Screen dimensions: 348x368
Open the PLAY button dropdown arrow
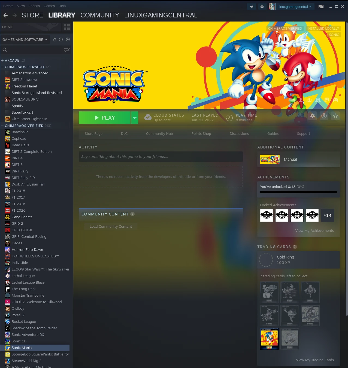tap(135, 118)
